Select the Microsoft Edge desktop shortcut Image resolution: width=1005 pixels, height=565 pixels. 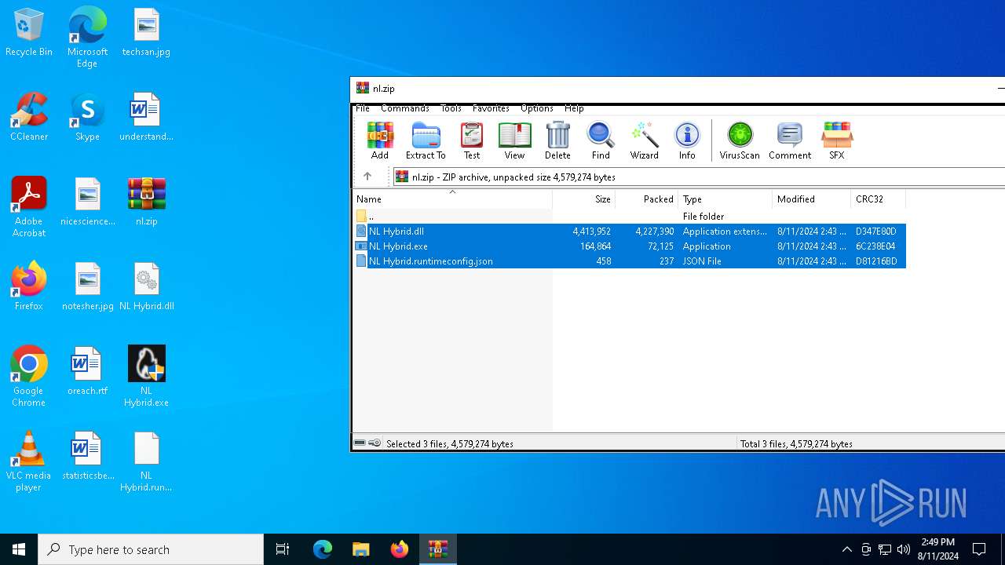[x=87, y=38]
